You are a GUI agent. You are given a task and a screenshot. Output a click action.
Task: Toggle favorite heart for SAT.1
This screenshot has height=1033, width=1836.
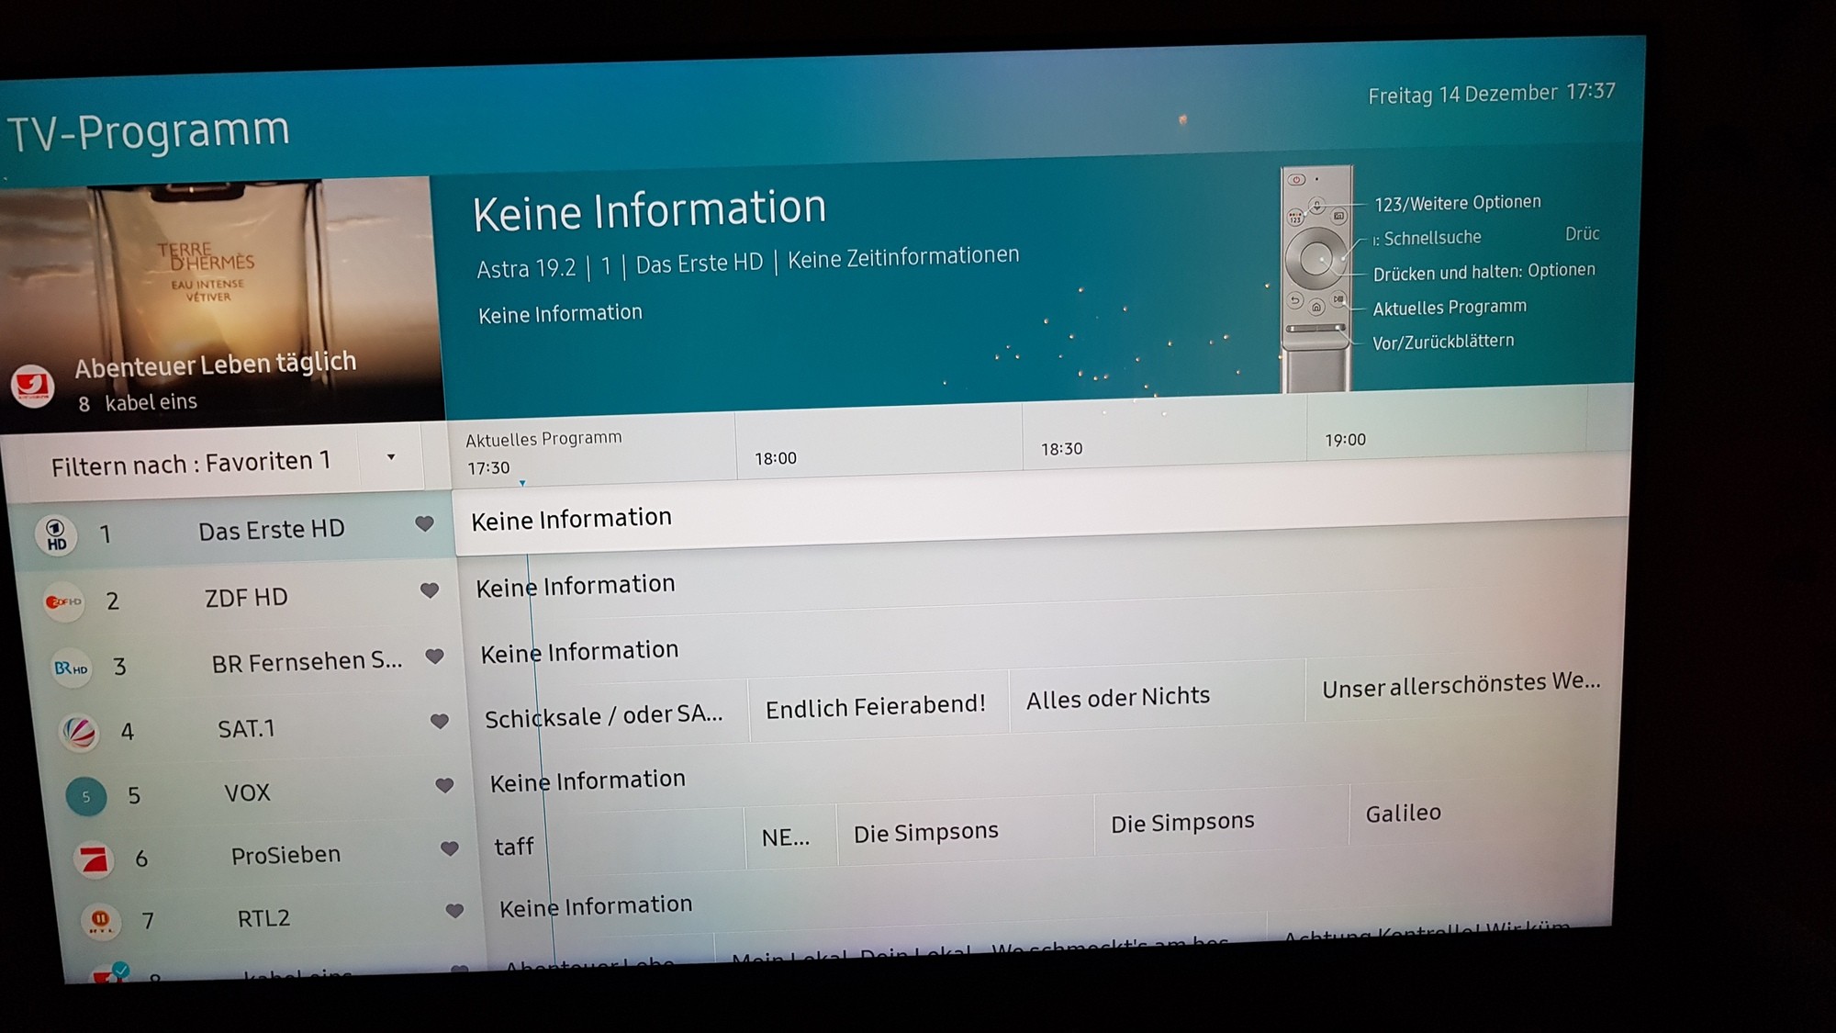(440, 722)
